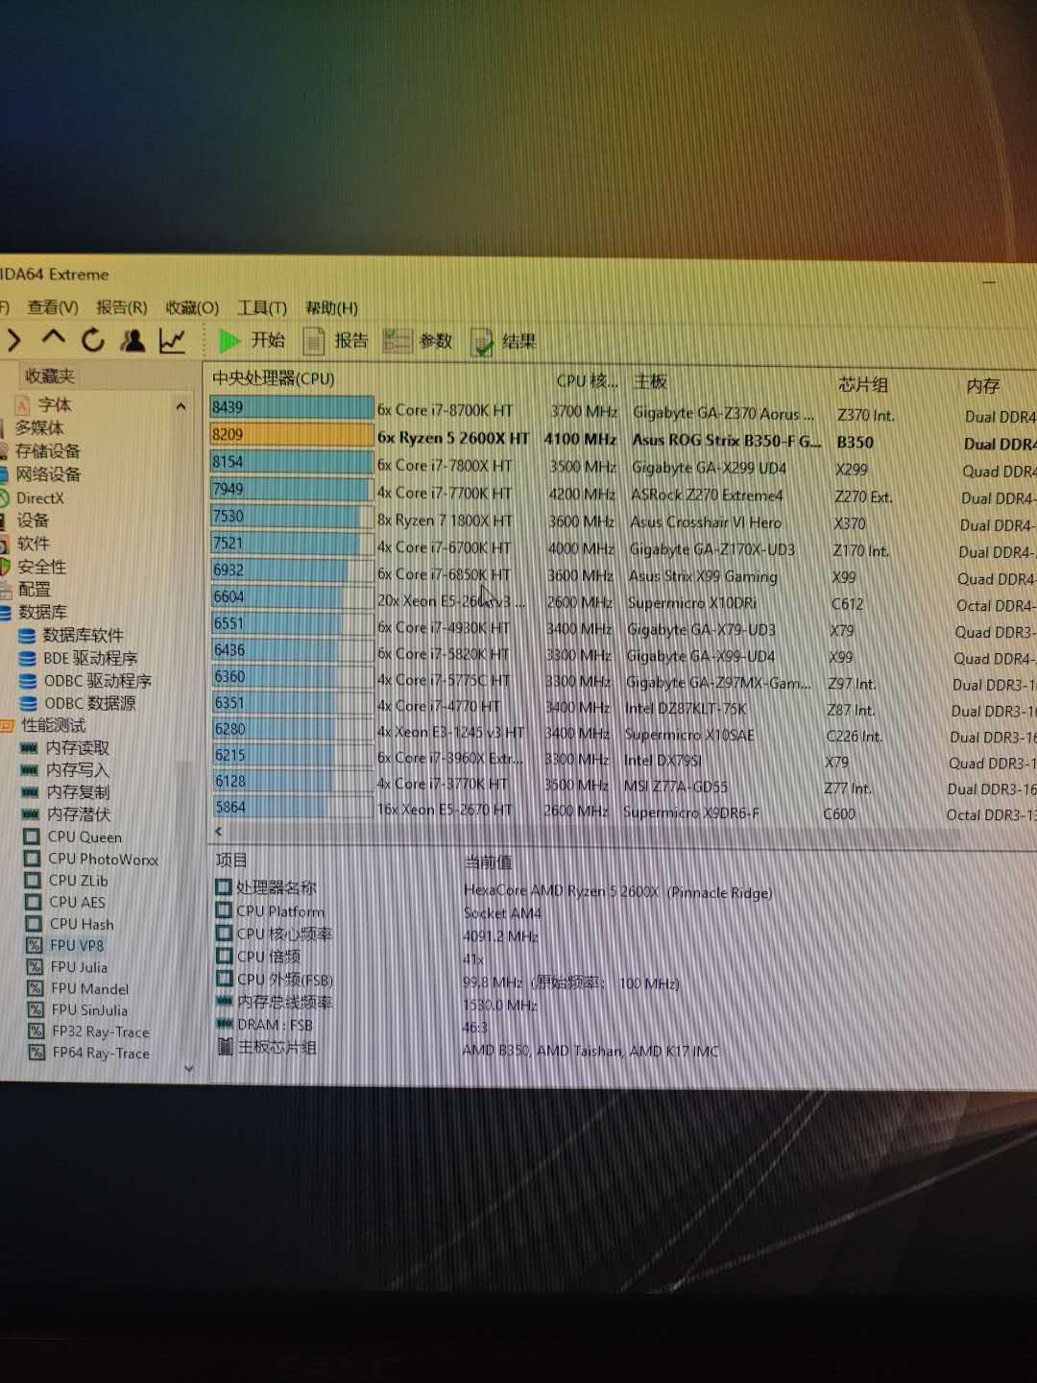Click the "8x Ryzen 7 1800X HT" entry
Screen dimensions: 1037x1383
445,521
